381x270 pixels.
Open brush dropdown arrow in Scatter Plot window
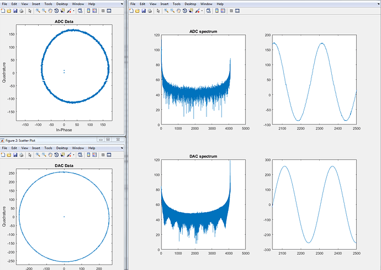pyautogui.click(x=73, y=155)
